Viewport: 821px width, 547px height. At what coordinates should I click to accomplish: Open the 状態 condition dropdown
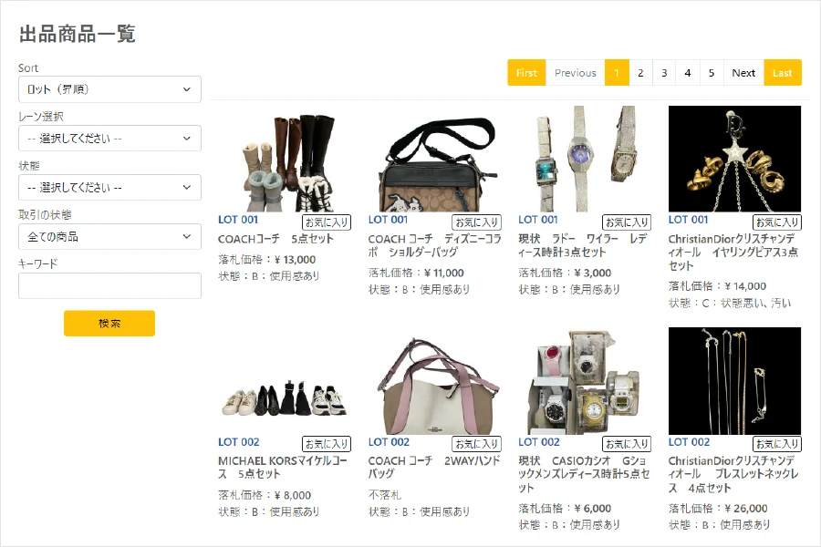coord(109,188)
